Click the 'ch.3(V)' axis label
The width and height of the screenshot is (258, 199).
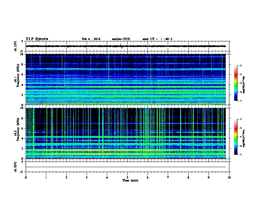point(15,167)
